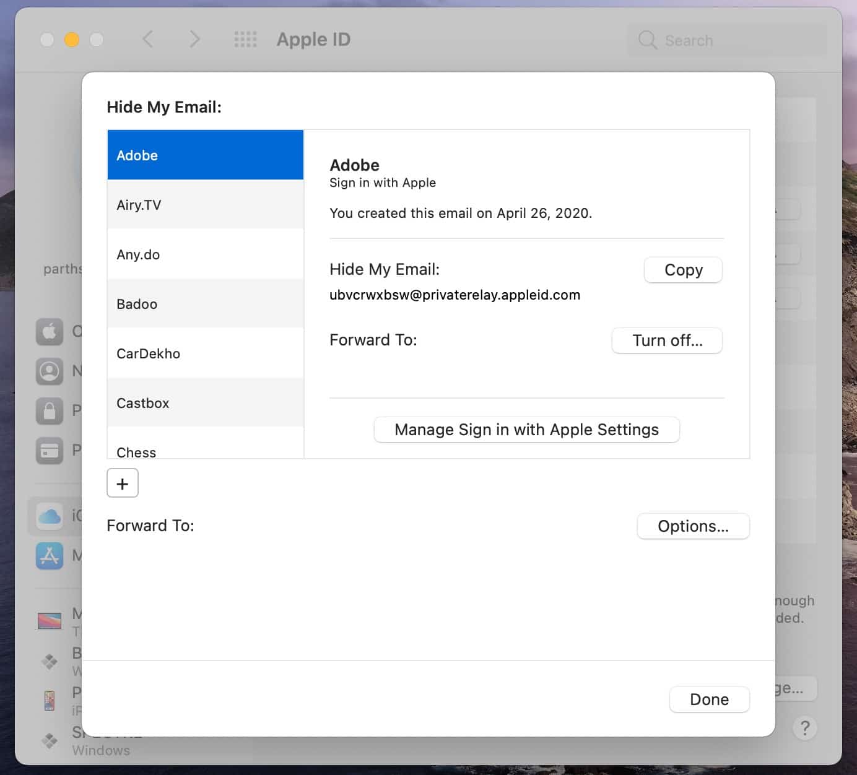Click the plus button to add an email
Screen dimensions: 857x775
[123, 483]
